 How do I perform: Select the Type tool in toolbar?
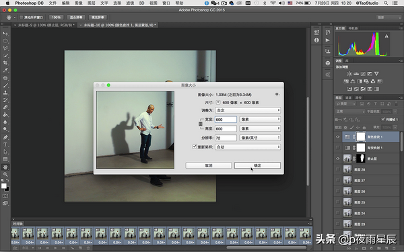click(x=5, y=144)
